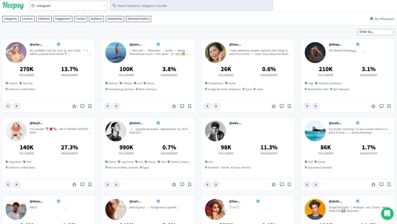
Task: Star the @mimi... influencer card
Action: 174,184
